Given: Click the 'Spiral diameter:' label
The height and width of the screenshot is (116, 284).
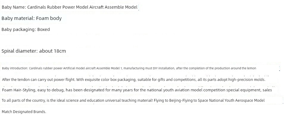Looking at the screenshot, I should coord(20,51).
